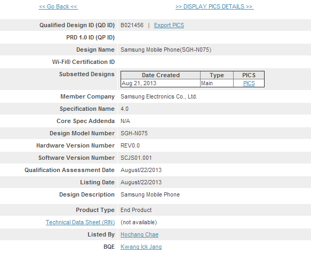The height and width of the screenshot is (253, 311).
Task: Select the QD ID value B021456
Action: point(132,26)
